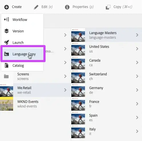Select the We.Retail page thumbnail
This screenshot has height=141, width=142.
click(7, 90)
